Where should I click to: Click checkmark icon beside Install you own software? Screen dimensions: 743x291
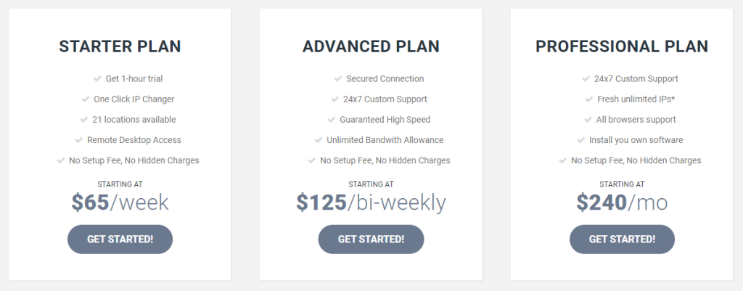click(x=582, y=139)
